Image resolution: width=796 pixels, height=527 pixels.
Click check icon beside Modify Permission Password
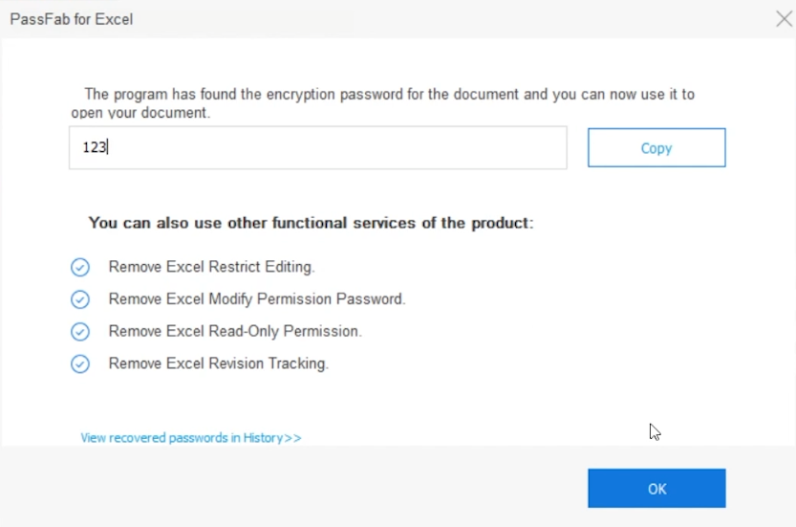[x=80, y=300]
